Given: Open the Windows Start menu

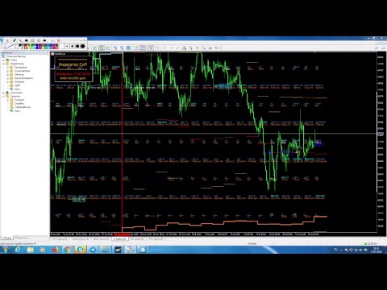Looking at the screenshot, I should tap(5, 250).
